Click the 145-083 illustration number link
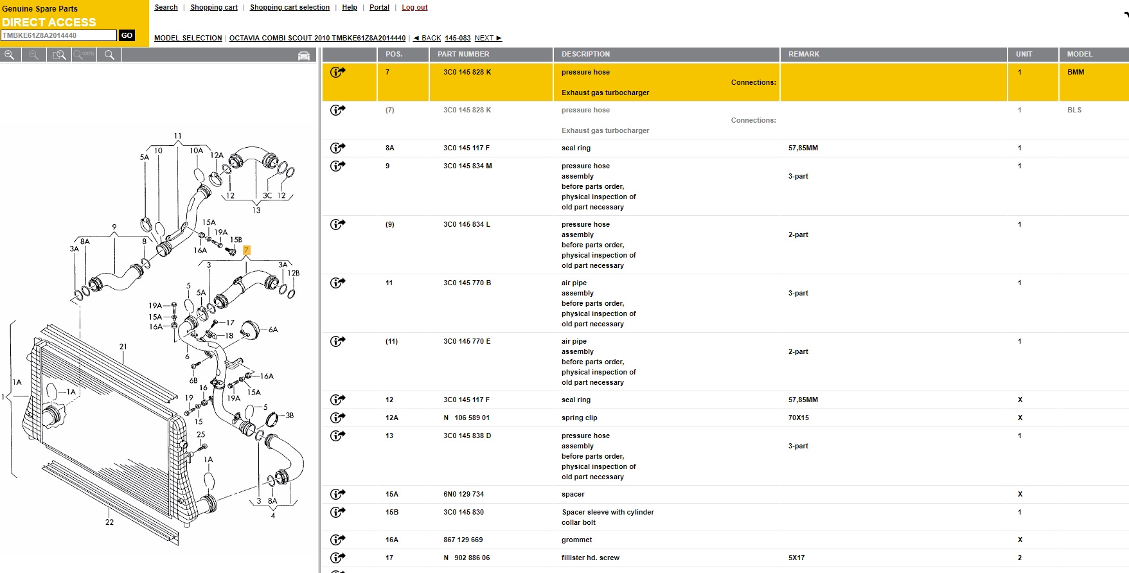This screenshot has height=573, width=1129. coord(458,39)
